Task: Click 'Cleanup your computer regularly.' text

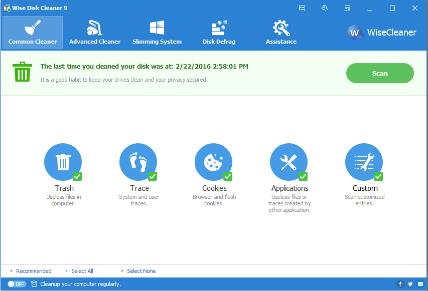Action: pyautogui.click(x=80, y=284)
